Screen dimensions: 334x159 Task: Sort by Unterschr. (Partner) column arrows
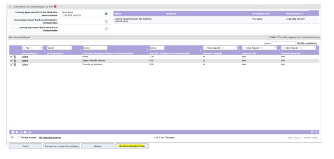pos(318,50)
